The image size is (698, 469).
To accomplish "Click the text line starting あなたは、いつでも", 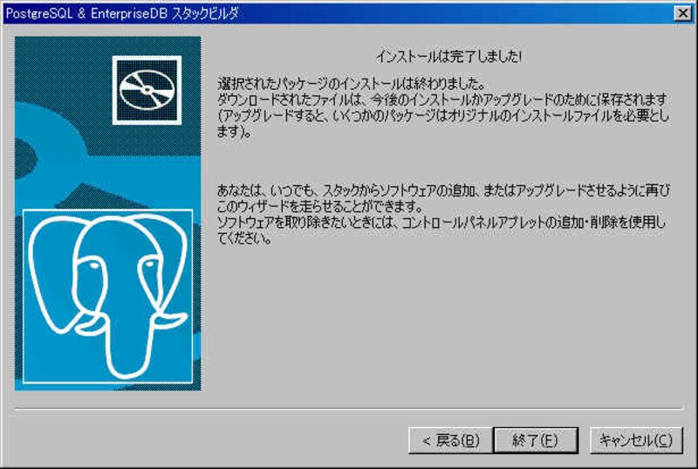I will (x=444, y=190).
